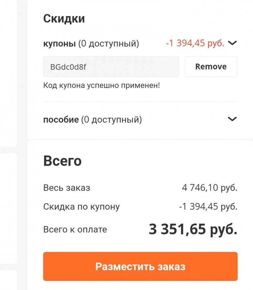Click the Всего к оплате label
Viewport: 253px width, 290px height.
[x=75, y=230]
